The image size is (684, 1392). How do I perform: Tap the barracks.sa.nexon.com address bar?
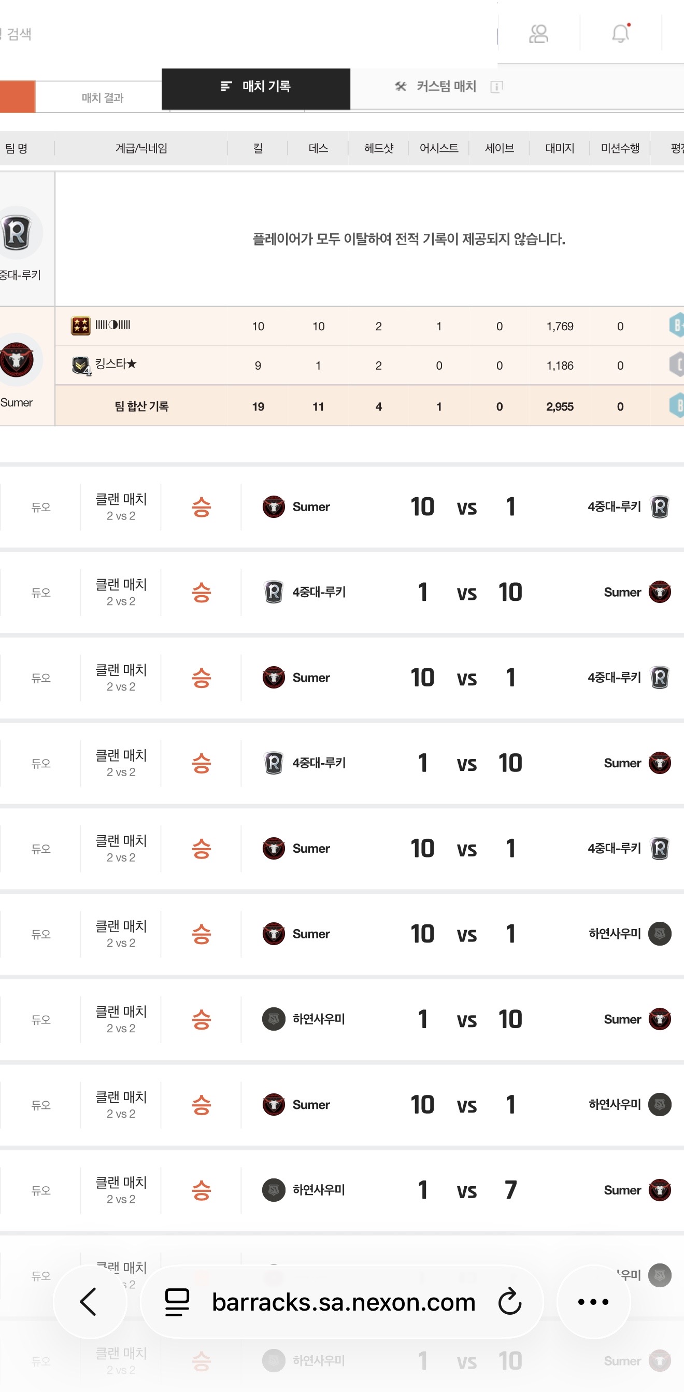pyautogui.click(x=344, y=1301)
